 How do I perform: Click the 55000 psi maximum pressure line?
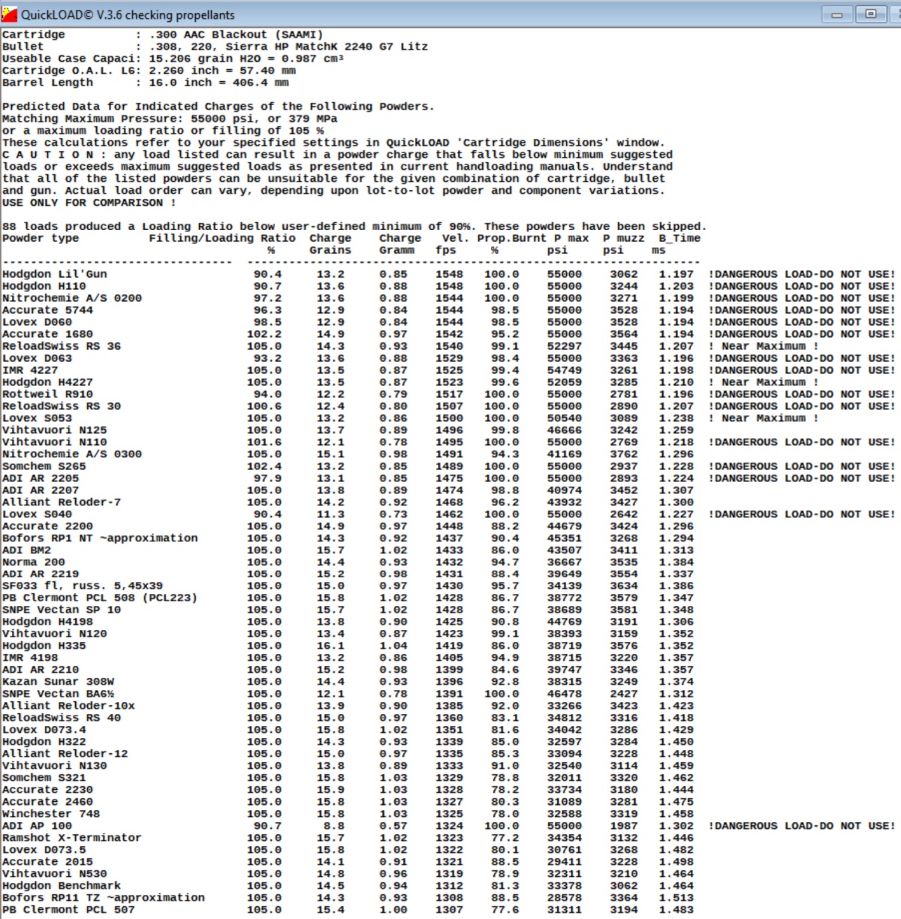170,119
